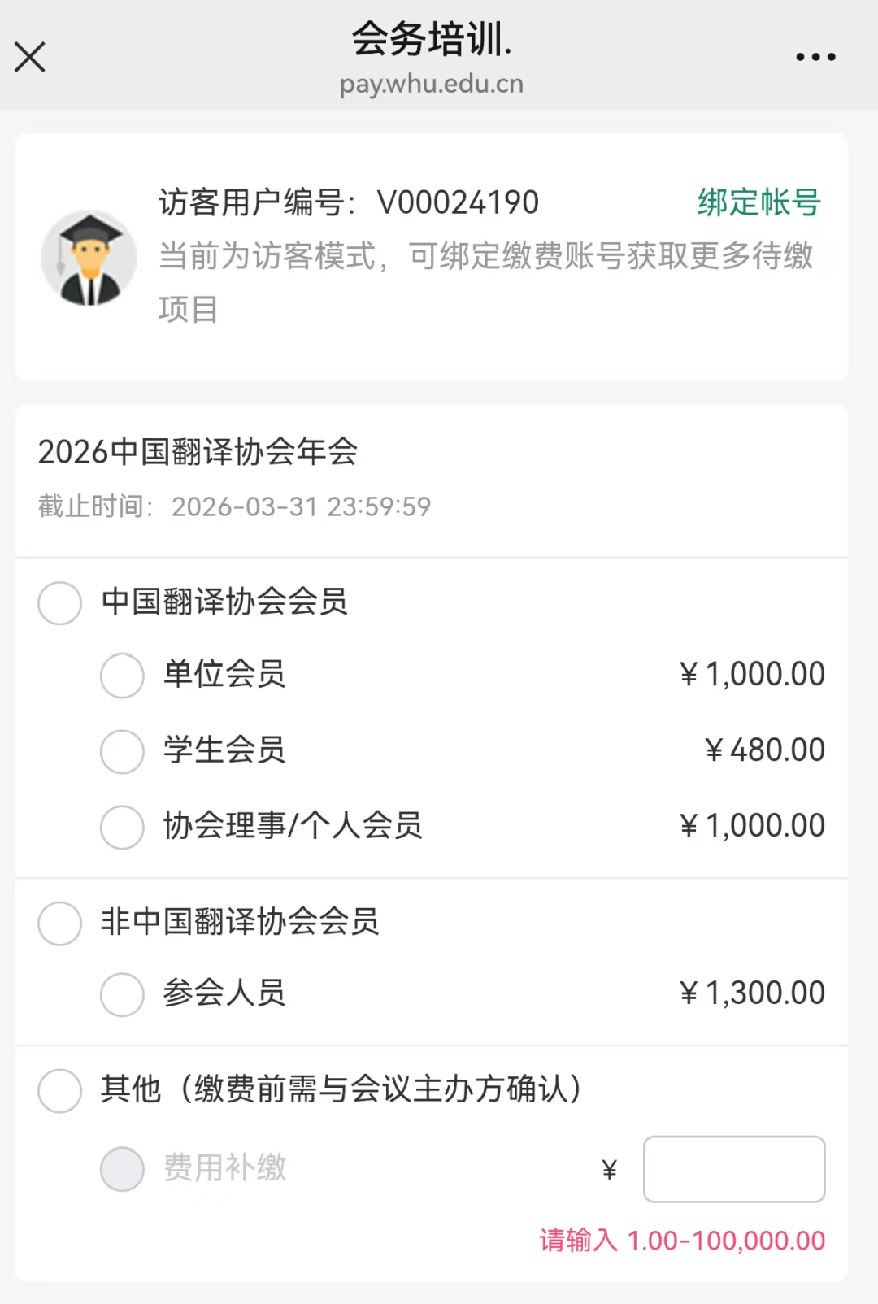Screen dimensions: 878x1304
Task: Click the 截止时间 deadline text
Action: point(234,506)
